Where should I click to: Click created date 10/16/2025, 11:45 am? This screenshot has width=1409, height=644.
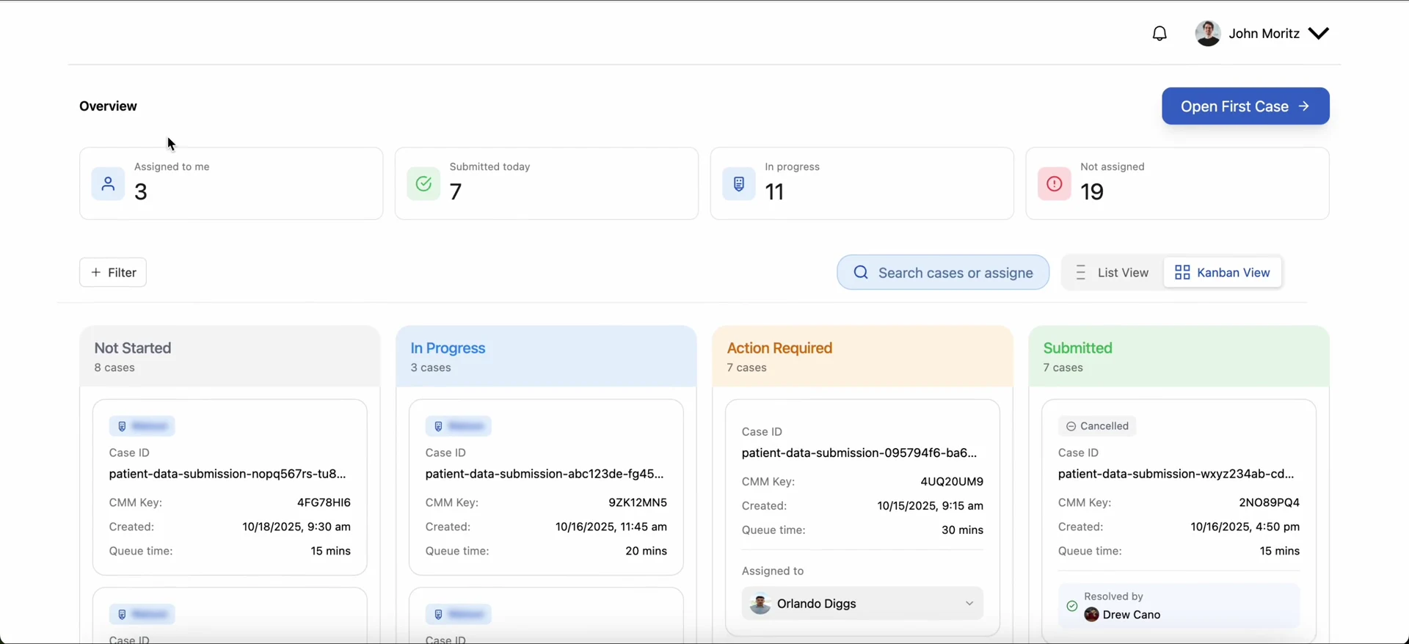pyautogui.click(x=611, y=527)
